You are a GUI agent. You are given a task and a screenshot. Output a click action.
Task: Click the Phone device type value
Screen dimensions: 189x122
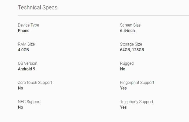tap(24, 30)
